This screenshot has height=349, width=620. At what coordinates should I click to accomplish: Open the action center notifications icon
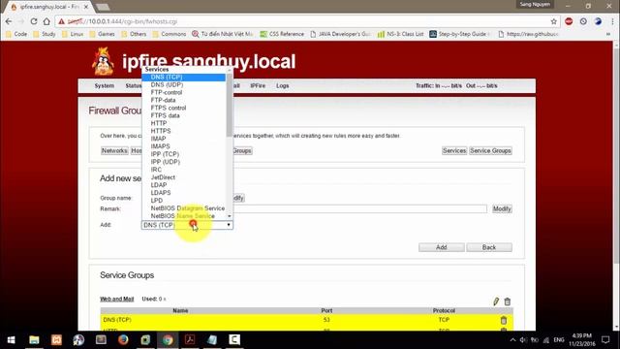tap(605, 340)
